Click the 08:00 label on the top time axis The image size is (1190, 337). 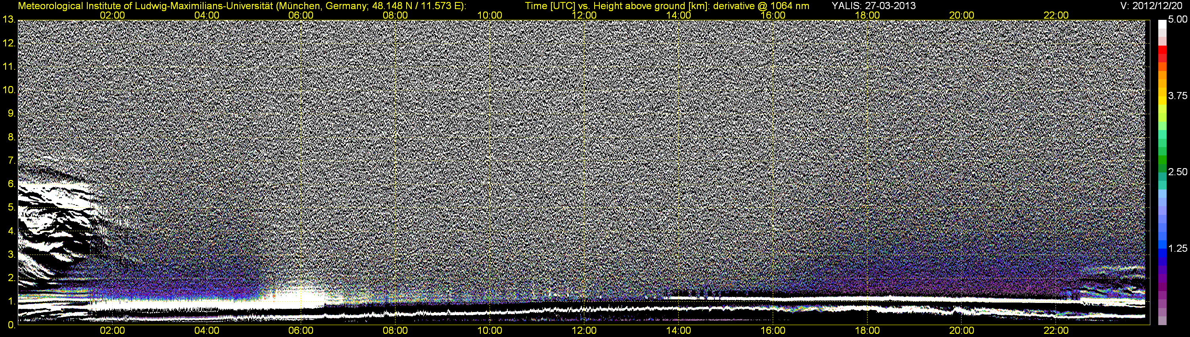(x=395, y=15)
